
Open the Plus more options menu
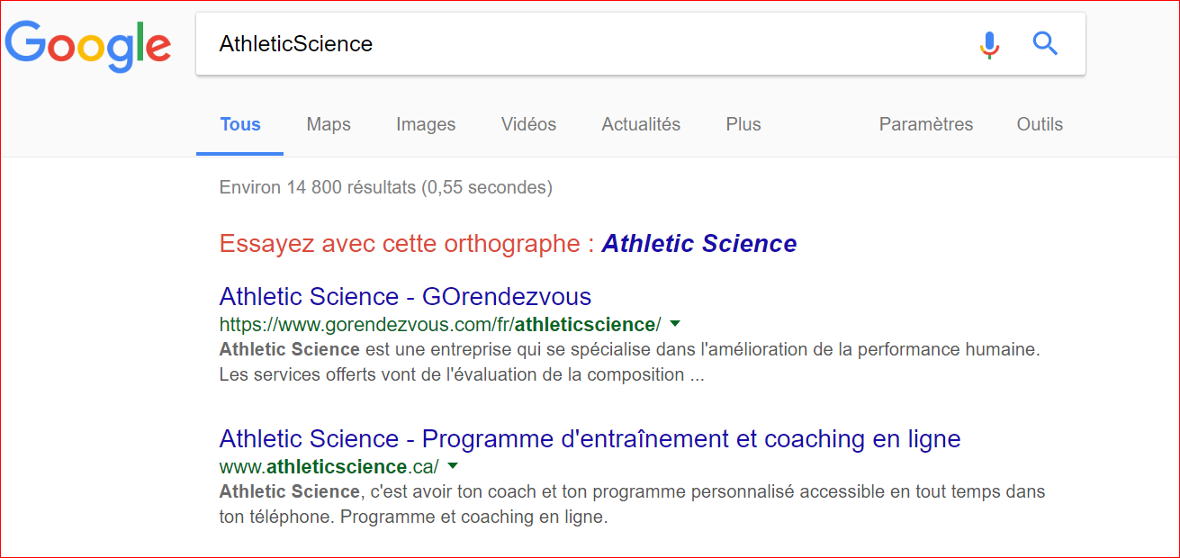pyautogui.click(x=743, y=124)
